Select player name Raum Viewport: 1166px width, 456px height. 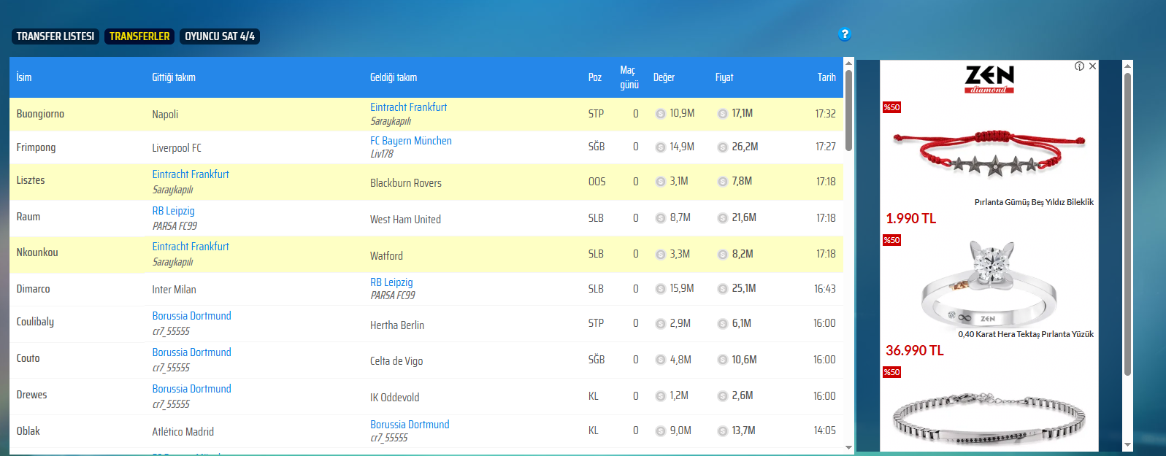(x=28, y=217)
